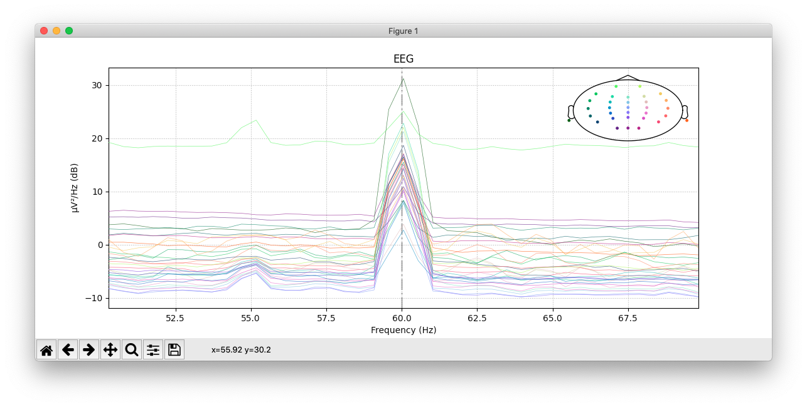Screen dimensions: 807x407
Task: Click the tallest dark green peak at 60 Hz
Action: click(x=402, y=79)
